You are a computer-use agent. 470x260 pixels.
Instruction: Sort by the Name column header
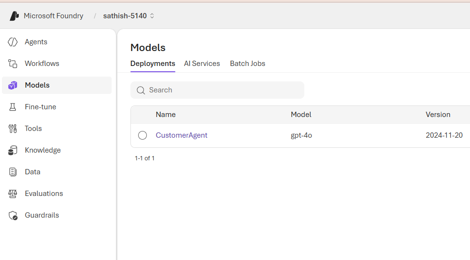pyautogui.click(x=166, y=115)
